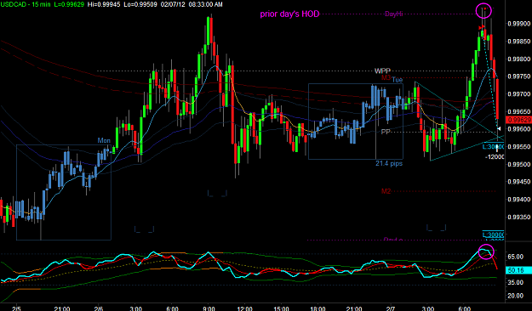Click the Tue session box label

(398, 80)
